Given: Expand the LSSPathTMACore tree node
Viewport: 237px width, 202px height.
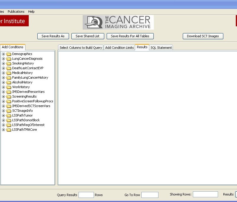Looking at the screenshot, I should (x=3, y=130).
